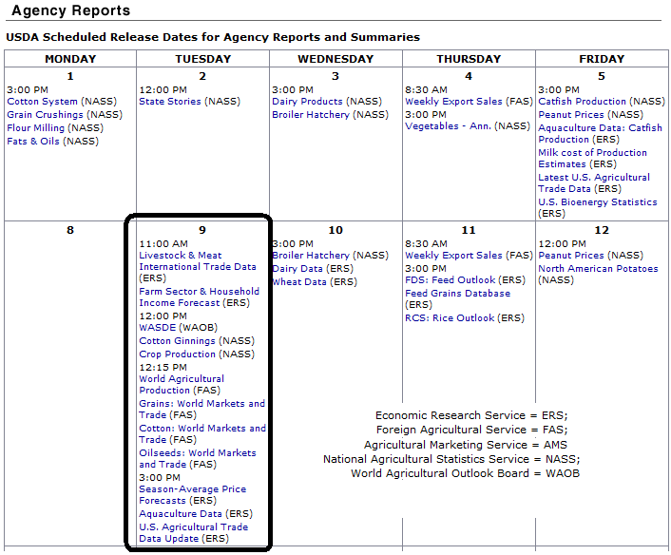
Task: Open Weekly Export Sales link on Thursday 11
Action: pyautogui.click(x=453, y=256)
